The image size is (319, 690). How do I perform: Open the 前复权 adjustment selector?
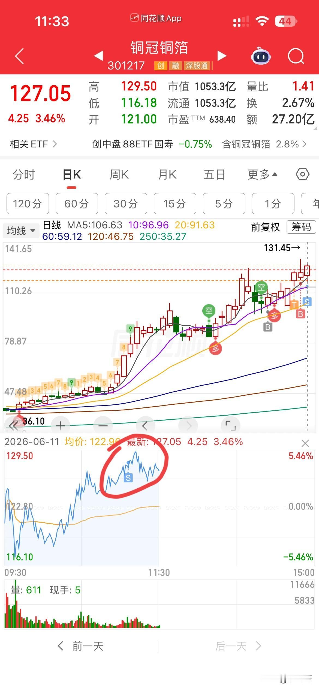pyautogui.click(x=265, y=227)
